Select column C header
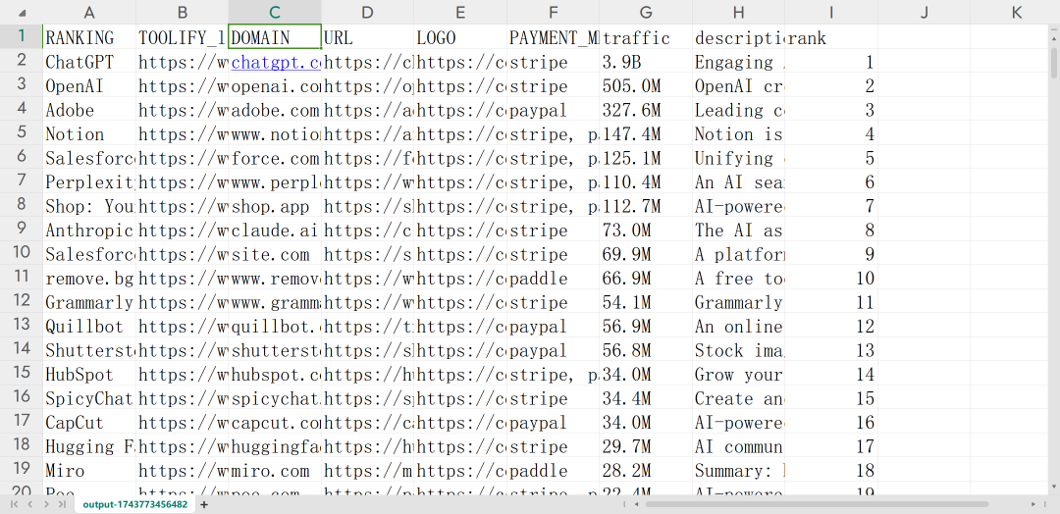The image size is (1060, 514). pos(275,12)
